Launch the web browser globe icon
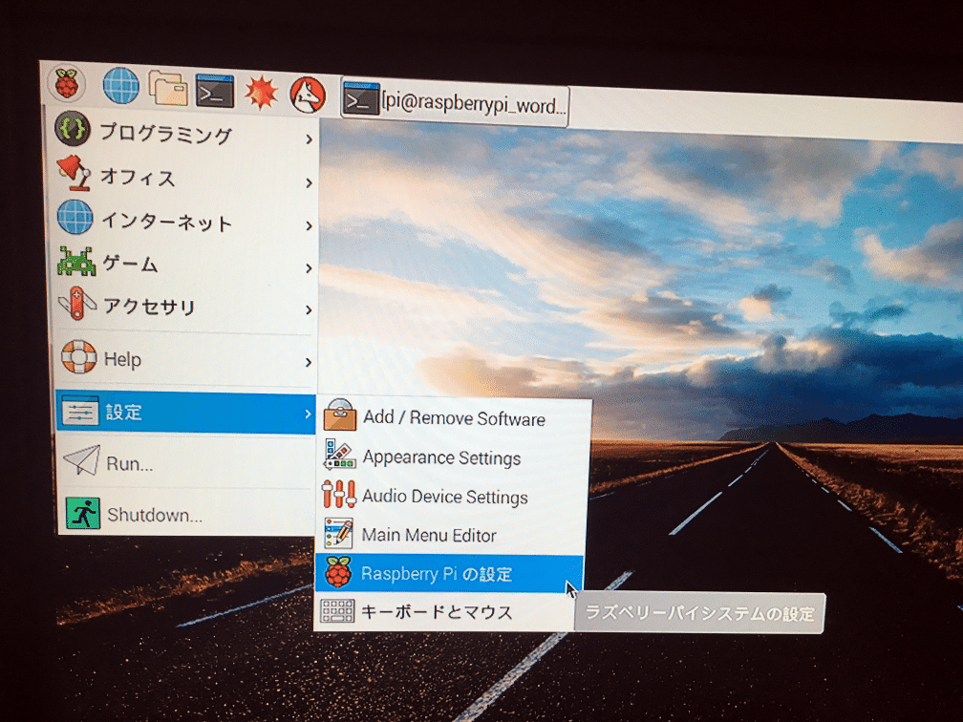Screen dimensions: 963x722 120,85
